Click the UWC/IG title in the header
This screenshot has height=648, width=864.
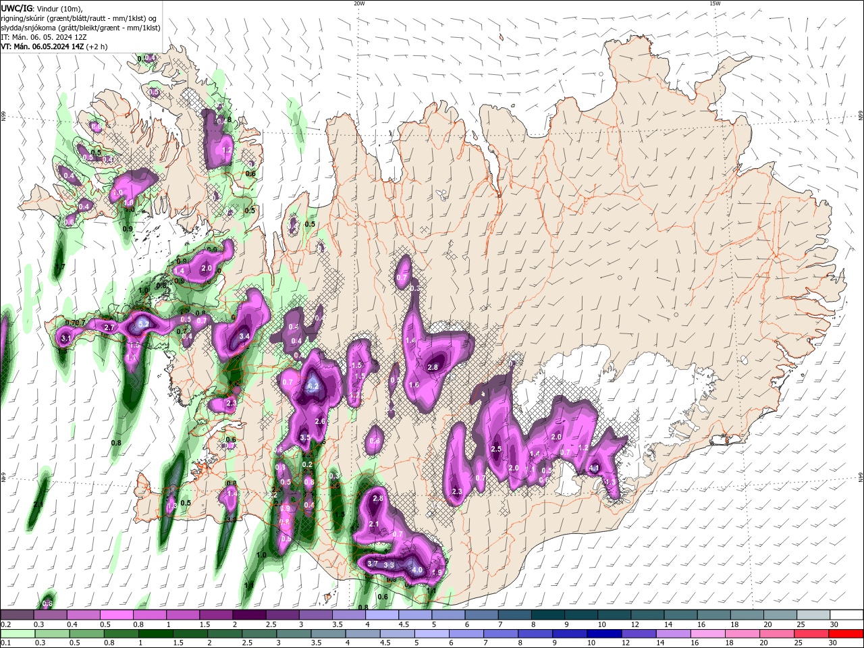coord(16,8)
